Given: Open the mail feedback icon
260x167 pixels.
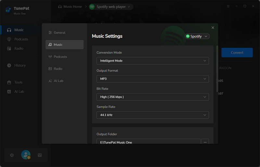Looking at the screenshot, I should pos(40,155).
